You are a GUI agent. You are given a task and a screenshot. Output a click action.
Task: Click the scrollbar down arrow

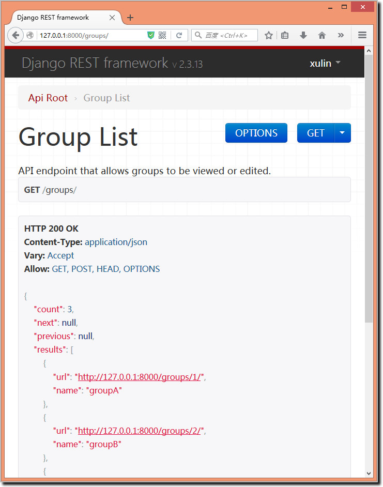pos(369,474)
